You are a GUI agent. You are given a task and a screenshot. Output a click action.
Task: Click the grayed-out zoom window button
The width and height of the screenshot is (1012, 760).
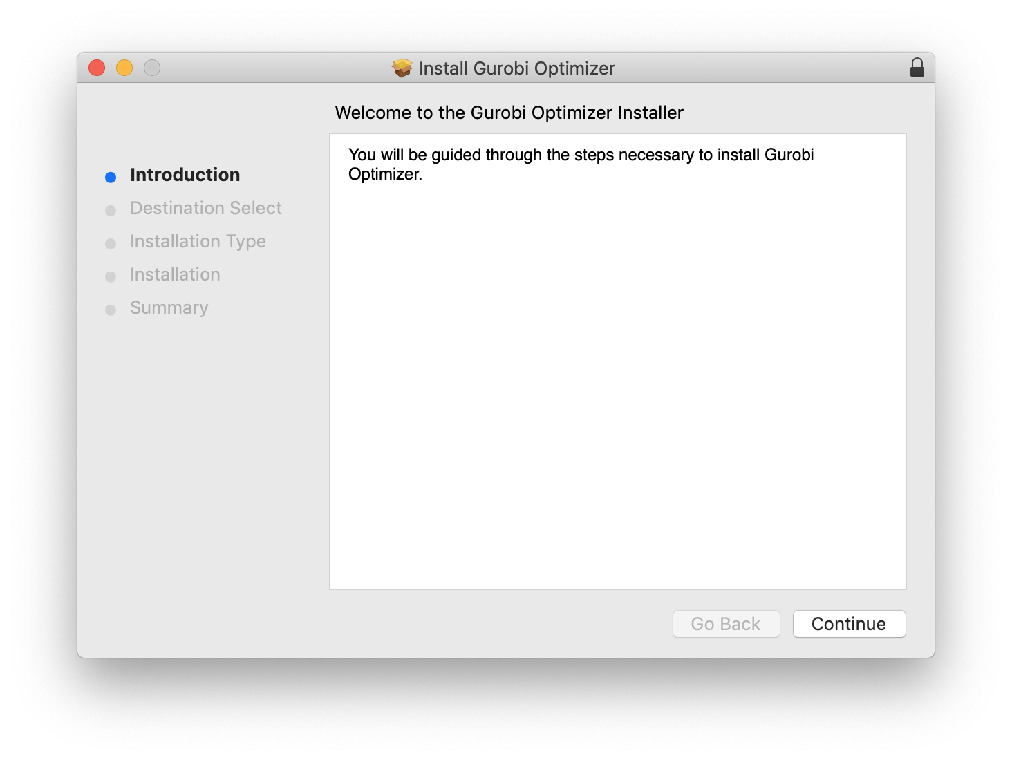pyautogui.click(x=152, y=68)
